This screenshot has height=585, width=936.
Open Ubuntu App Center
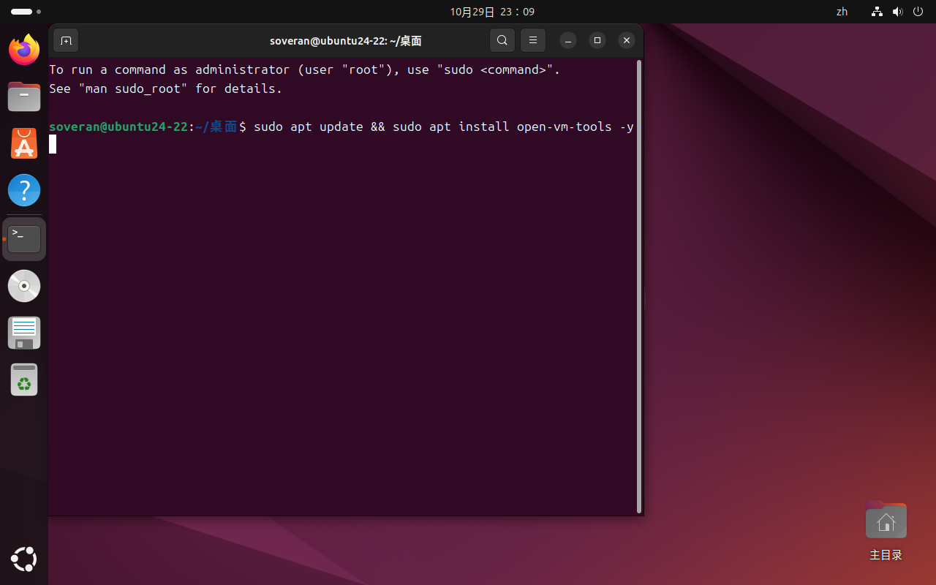pos(24,143)
